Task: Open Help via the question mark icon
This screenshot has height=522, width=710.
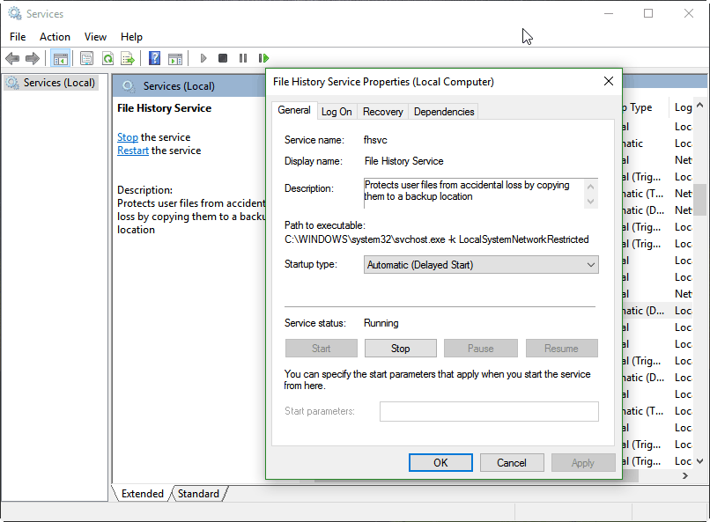Action: [155, 59]
